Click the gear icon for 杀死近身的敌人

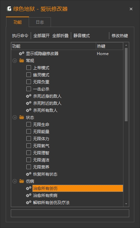click(x=29, y=96)
